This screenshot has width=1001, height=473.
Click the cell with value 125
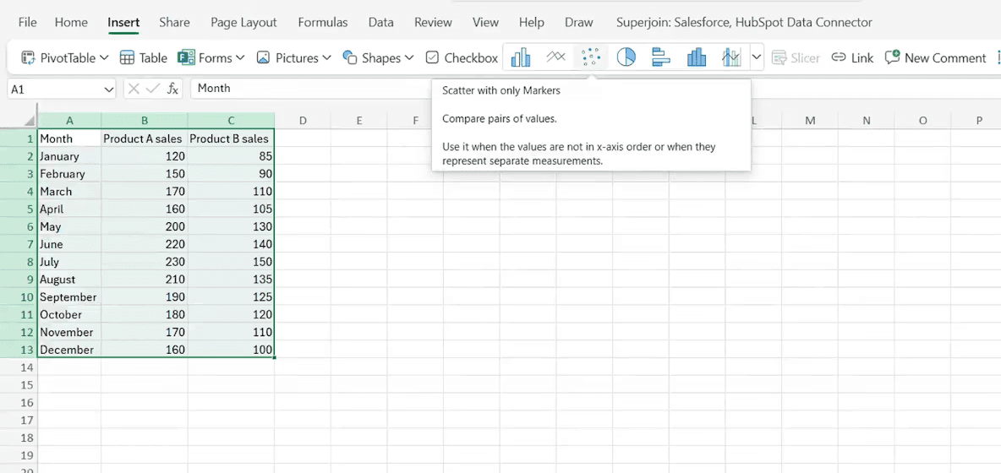(x=232, y=297)
